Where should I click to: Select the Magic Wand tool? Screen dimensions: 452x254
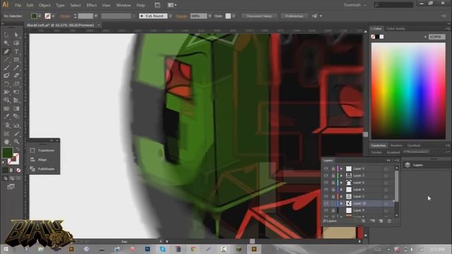6,43
